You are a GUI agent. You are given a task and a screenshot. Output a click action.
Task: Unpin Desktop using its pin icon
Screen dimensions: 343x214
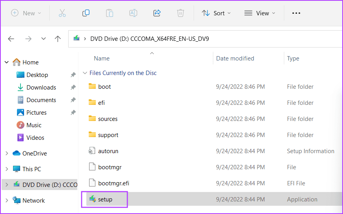click(73, 75)
